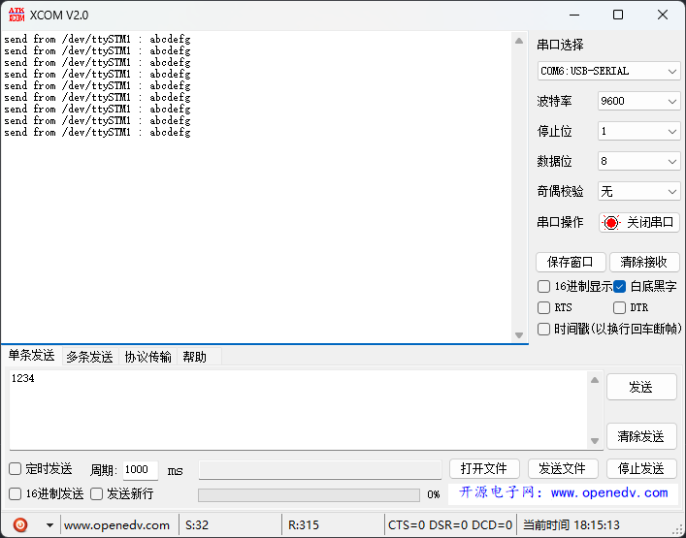Expand the 9600 baud rate dropdown
Screen dimensions: 686x538
point(638,101)
